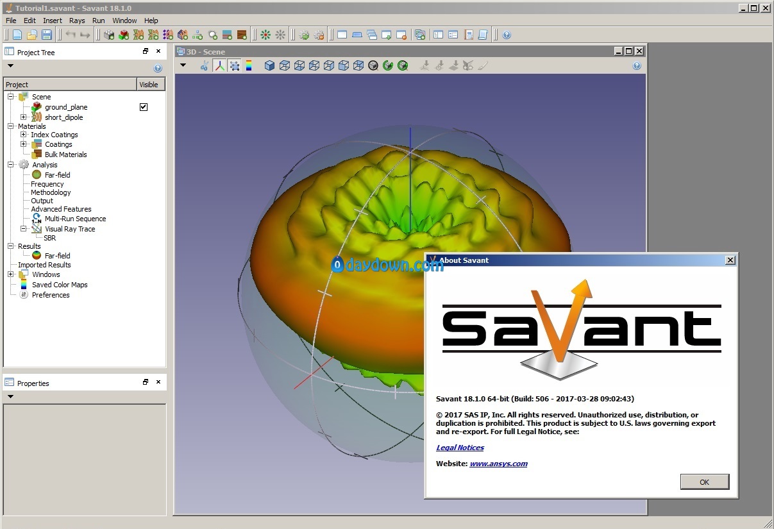The height and width of the screenshot is (529, 774).
Task: Click the gray cube add-geometry toolbar icon
Action: pyautogui.click(x=109, y=35)
